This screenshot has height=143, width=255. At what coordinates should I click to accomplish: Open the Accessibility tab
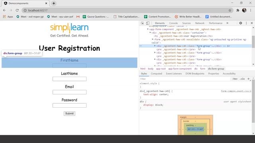point(229,73)
